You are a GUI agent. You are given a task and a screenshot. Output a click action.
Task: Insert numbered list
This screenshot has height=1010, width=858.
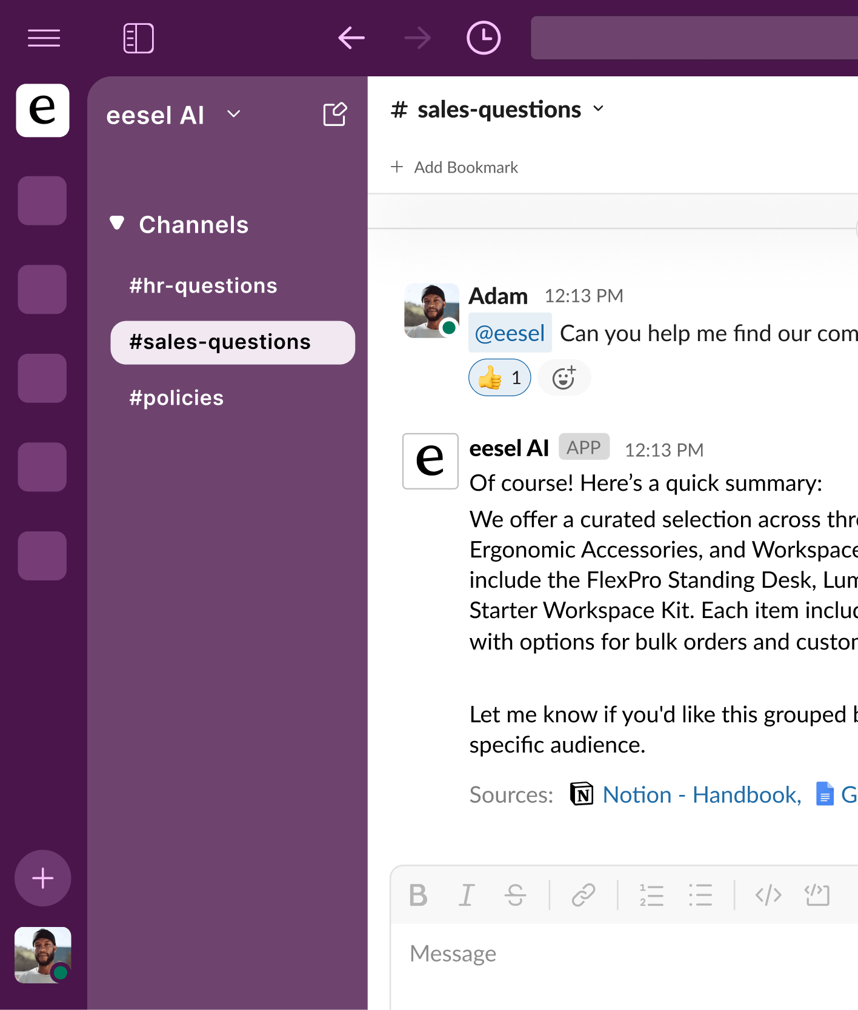click(651, 895)
